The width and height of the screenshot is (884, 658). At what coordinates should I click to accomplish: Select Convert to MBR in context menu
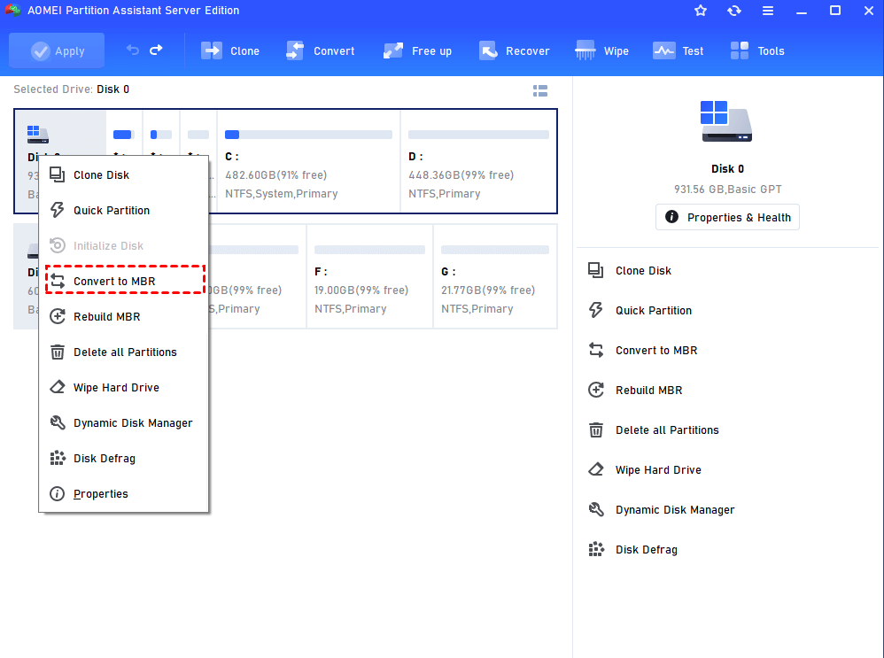tap(125, 280)
